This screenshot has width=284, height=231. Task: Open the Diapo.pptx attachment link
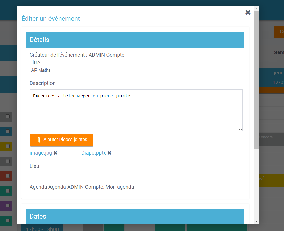pyautogui.click(x=94, y=153)
